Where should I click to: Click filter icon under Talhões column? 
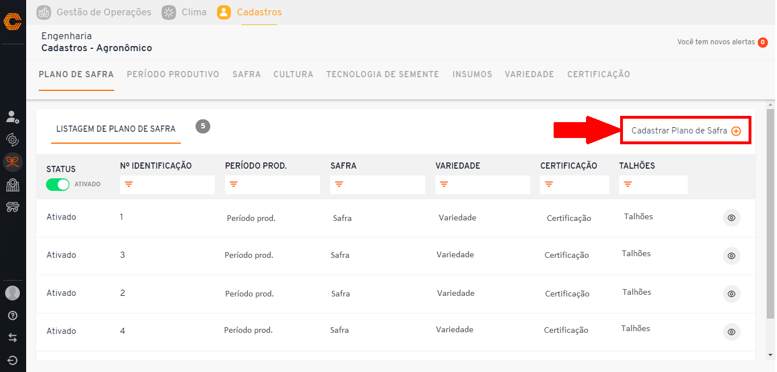(628, 184)
